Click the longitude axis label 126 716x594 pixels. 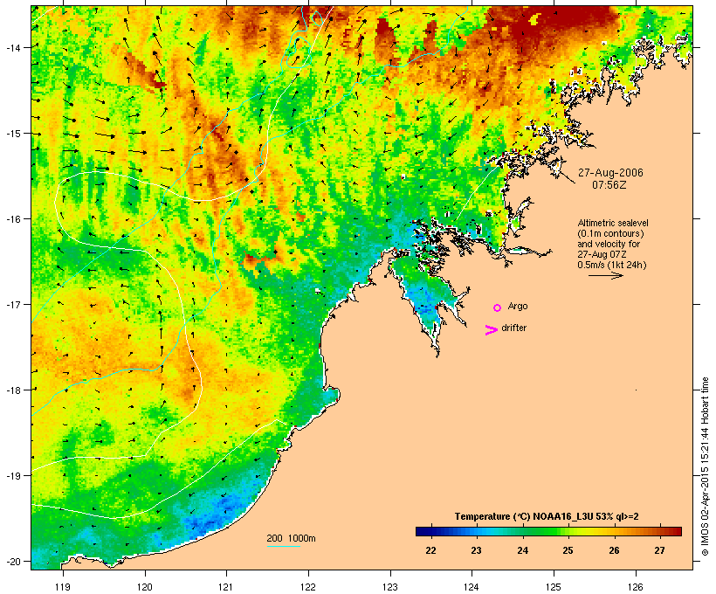pos(636,587)
